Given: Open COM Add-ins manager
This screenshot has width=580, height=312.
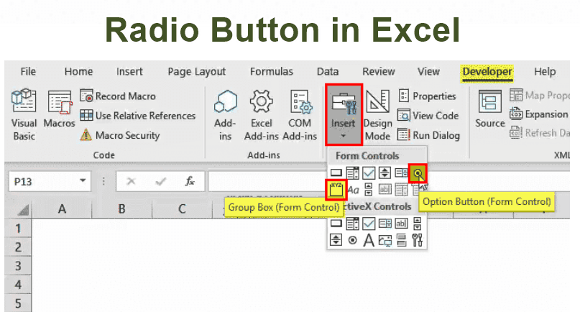Looking at the screenshot, I should 300,115.
